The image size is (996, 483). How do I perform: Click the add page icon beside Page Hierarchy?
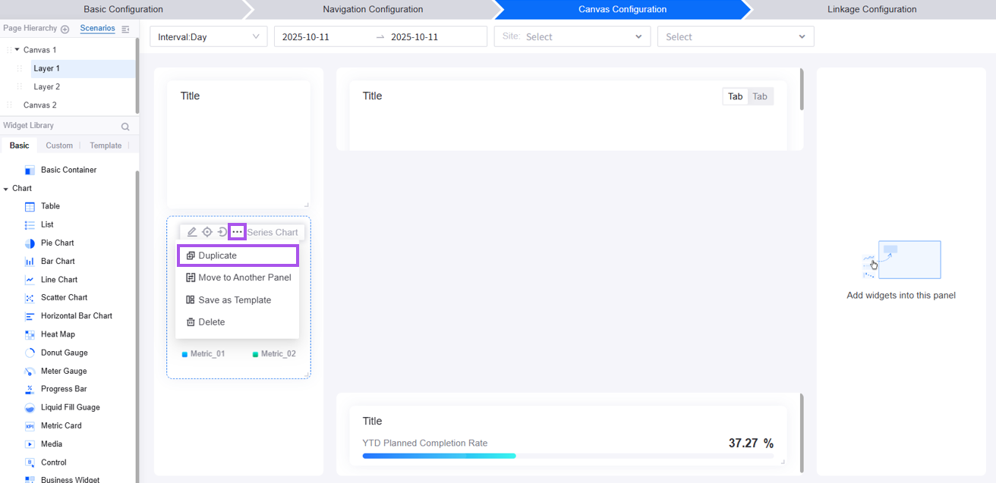[65, 29]
